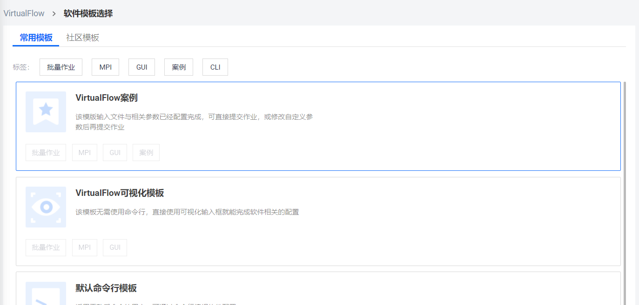
Task: Click MPI tag in VirtualFlow案例 card
Action: tap(85, 152)
